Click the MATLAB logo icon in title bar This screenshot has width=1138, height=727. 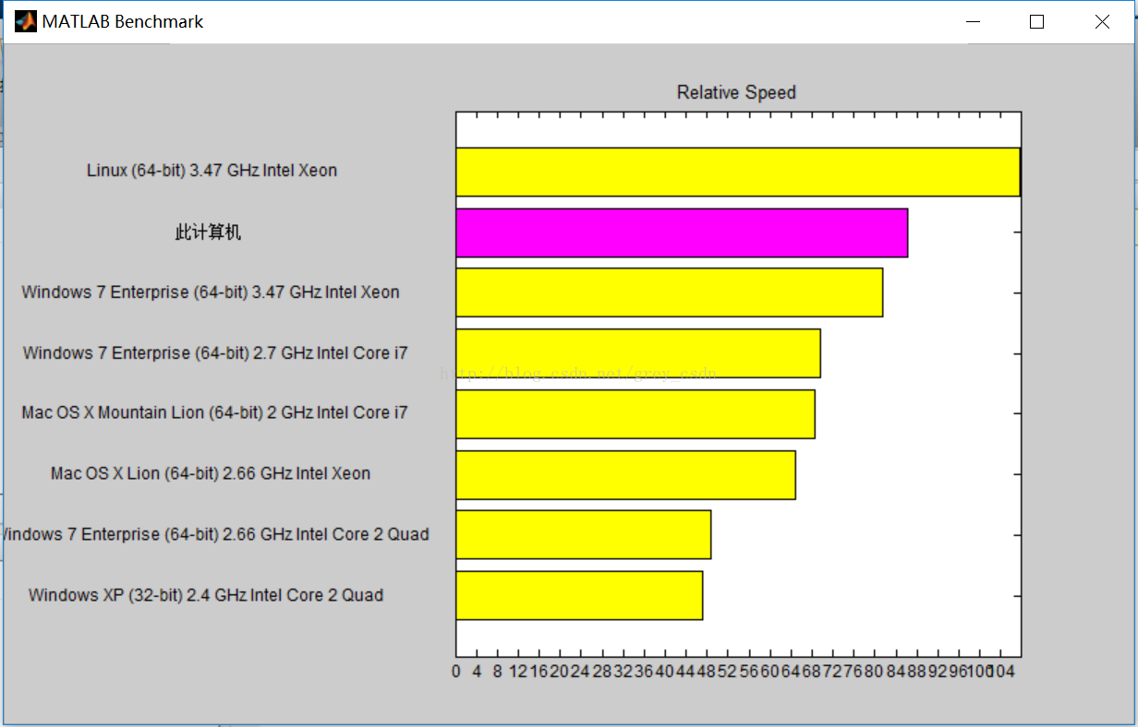(25, 21)
